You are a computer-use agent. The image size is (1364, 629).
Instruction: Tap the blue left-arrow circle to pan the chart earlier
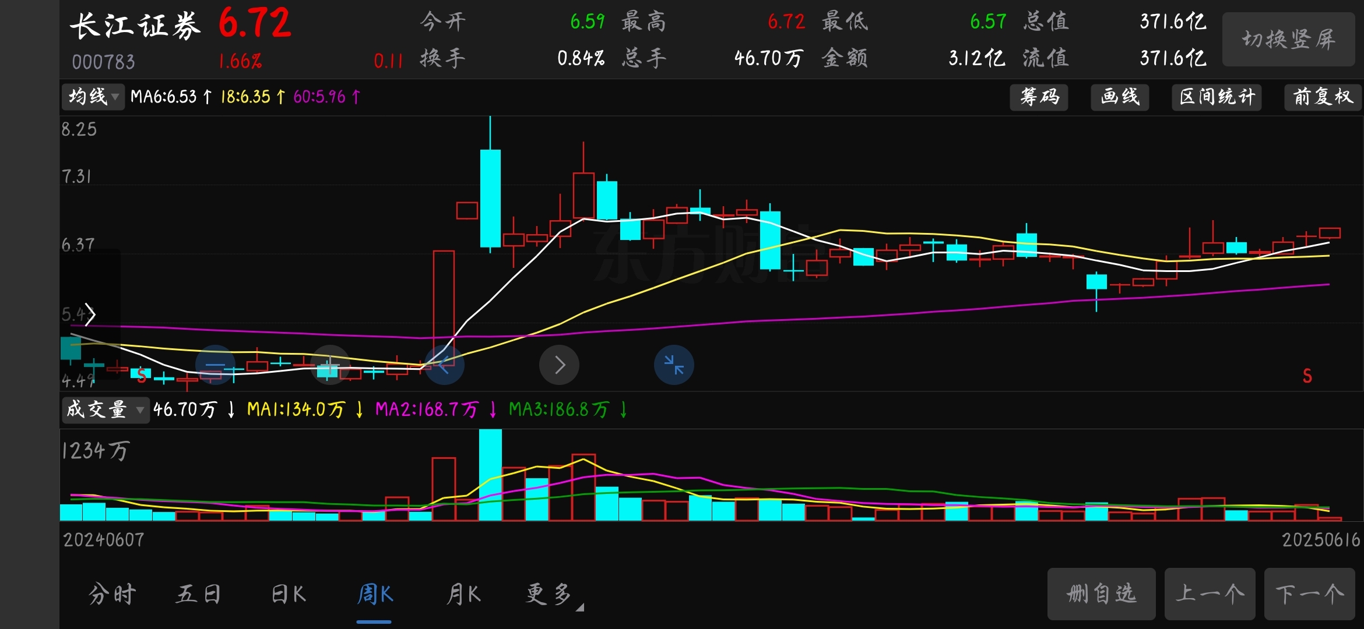445,365
